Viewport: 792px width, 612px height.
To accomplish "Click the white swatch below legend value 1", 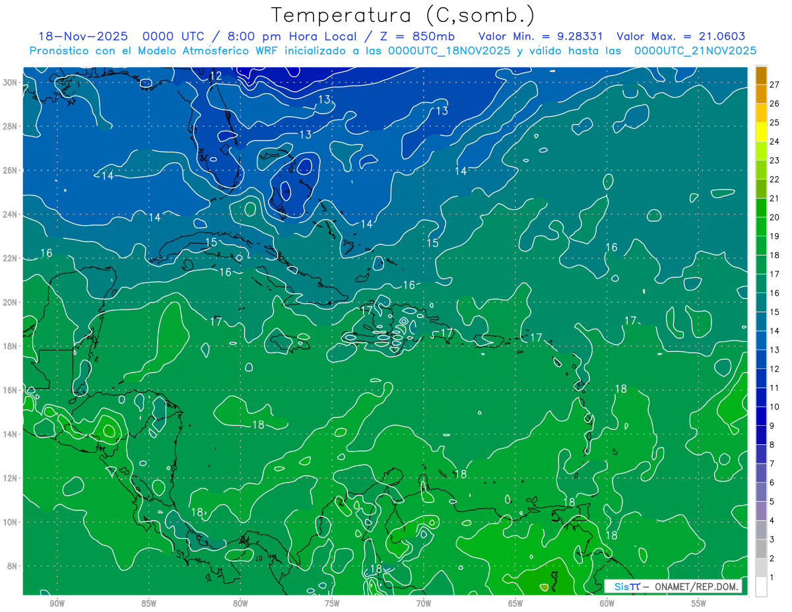I will tap(761, 587).
